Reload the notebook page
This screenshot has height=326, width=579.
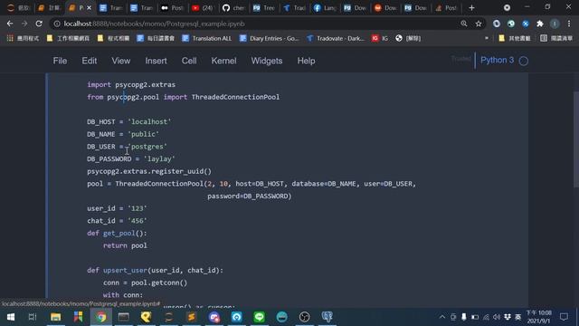pyautogui.click(x=39, y=24)
